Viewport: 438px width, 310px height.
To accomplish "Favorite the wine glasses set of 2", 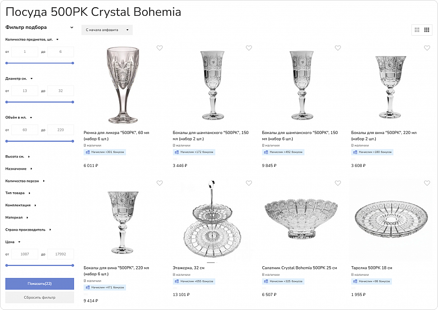I will pos(427,48).
